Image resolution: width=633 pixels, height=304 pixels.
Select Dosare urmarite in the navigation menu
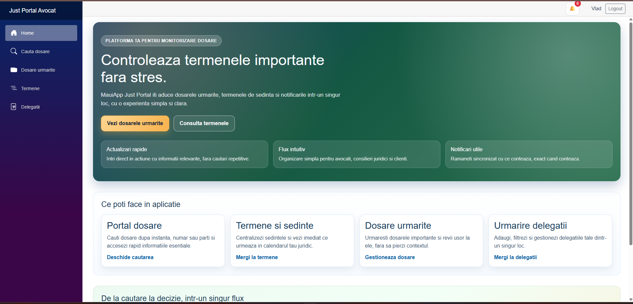pos(38,70)
